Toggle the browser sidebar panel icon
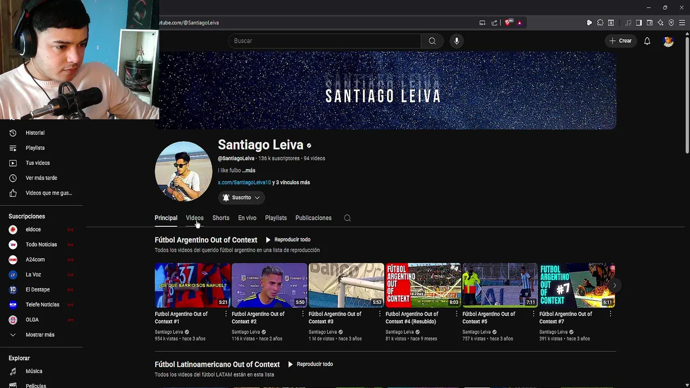Screen dimensions: 690x388 [639, 23]
